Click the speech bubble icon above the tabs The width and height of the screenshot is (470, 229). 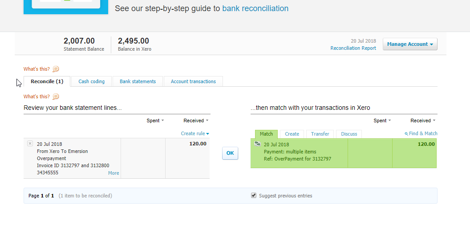pyautogui.click(x=56, y=69)
